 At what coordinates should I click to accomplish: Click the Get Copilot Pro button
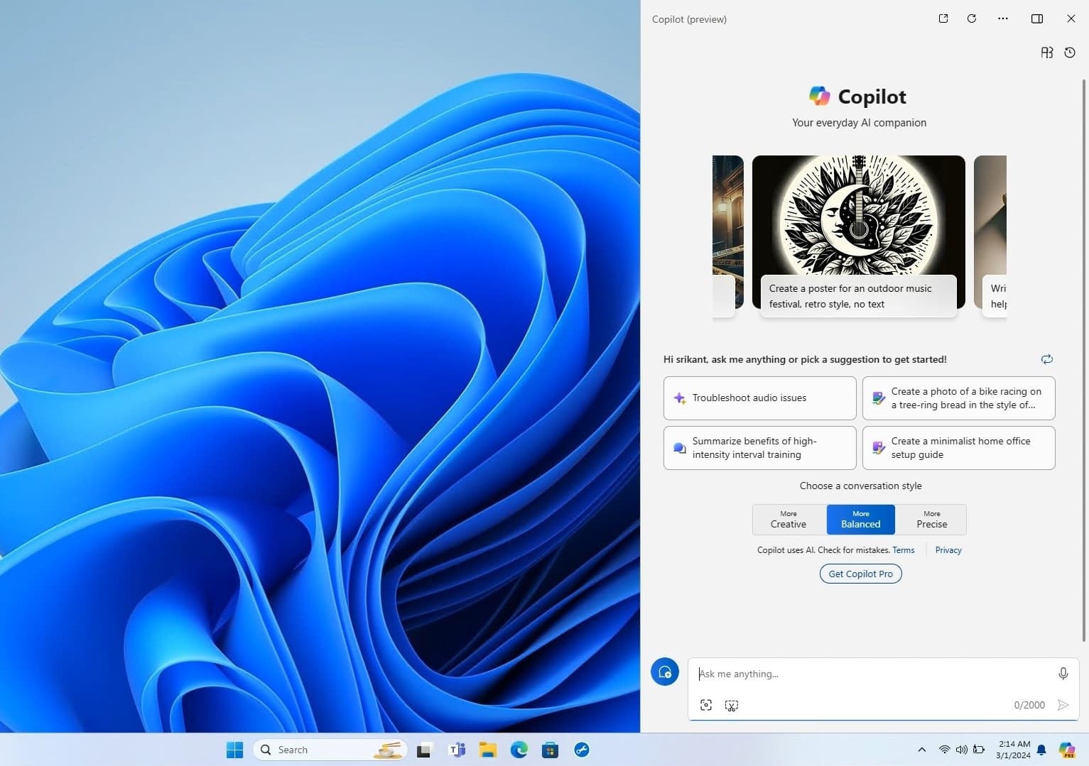point(861,574)
